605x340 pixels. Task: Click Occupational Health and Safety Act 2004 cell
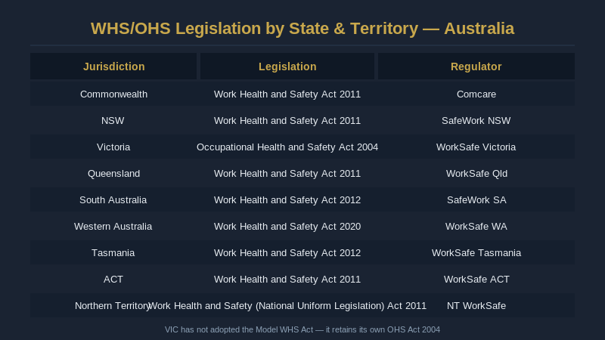pos(287,147)
